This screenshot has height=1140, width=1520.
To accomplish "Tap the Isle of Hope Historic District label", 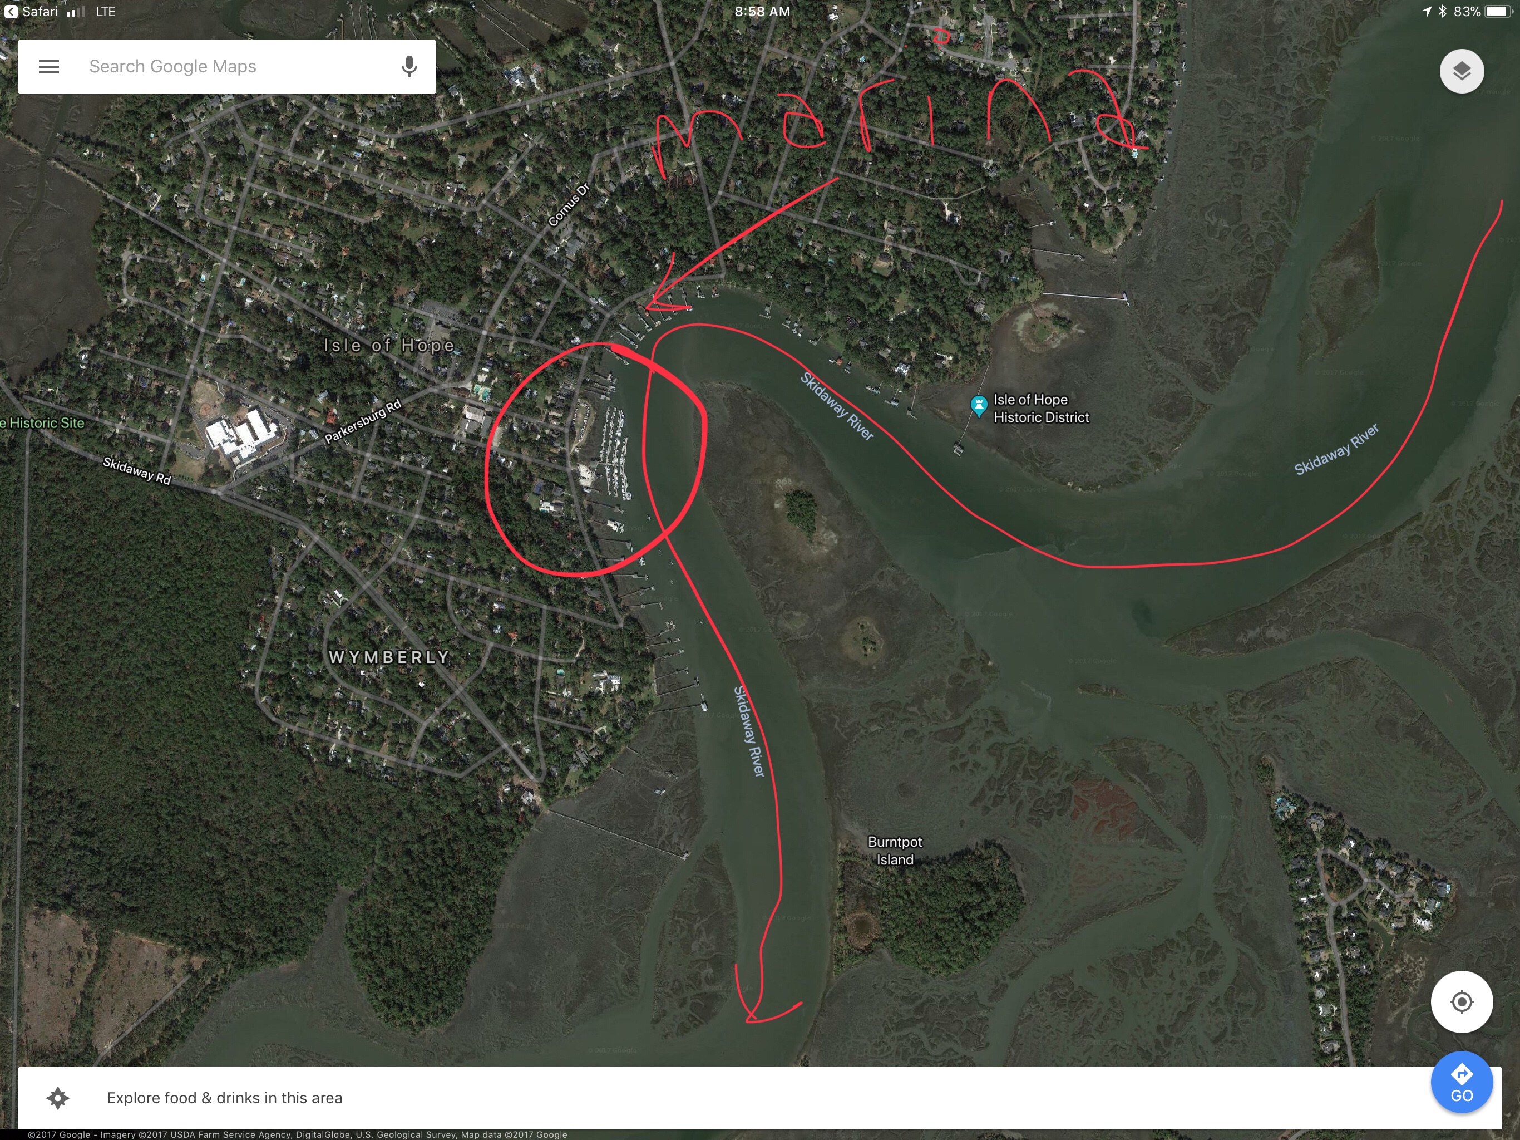I will click(x=1040, y=409).
